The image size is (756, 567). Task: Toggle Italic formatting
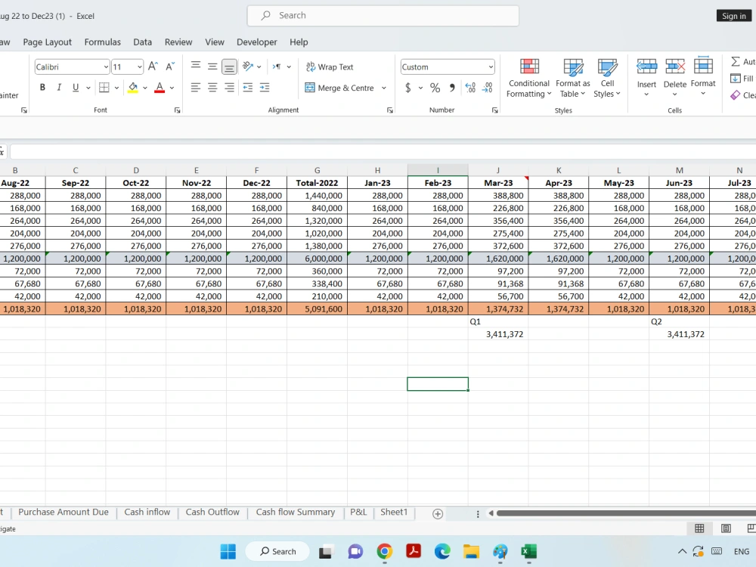click(x=59, y=87)
